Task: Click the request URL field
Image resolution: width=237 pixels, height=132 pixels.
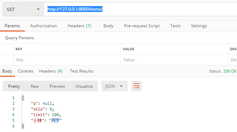Action: 140,9
